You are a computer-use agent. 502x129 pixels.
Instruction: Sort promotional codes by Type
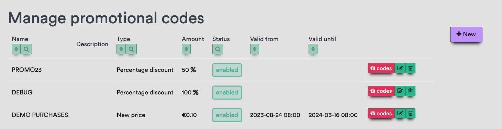[x=121, y=49]
